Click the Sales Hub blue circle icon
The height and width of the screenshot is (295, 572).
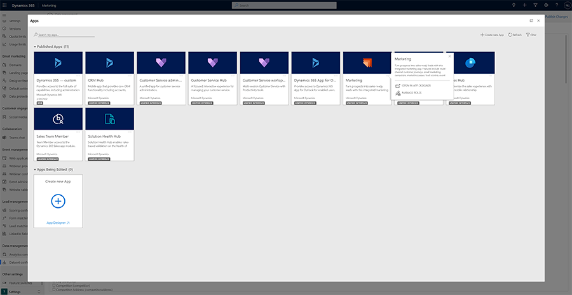[x=470, y=63]
